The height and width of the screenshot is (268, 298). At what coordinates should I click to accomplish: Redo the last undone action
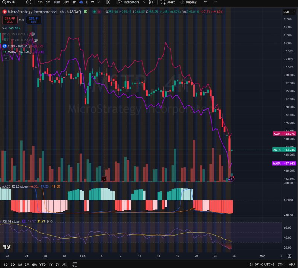[x=215, y=2]
